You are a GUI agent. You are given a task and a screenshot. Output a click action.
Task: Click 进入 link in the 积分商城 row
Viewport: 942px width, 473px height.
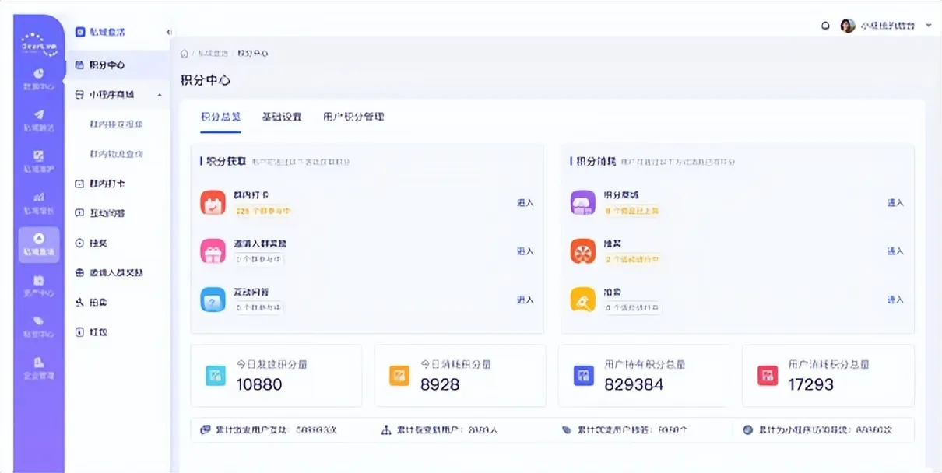tap(895, 202)
